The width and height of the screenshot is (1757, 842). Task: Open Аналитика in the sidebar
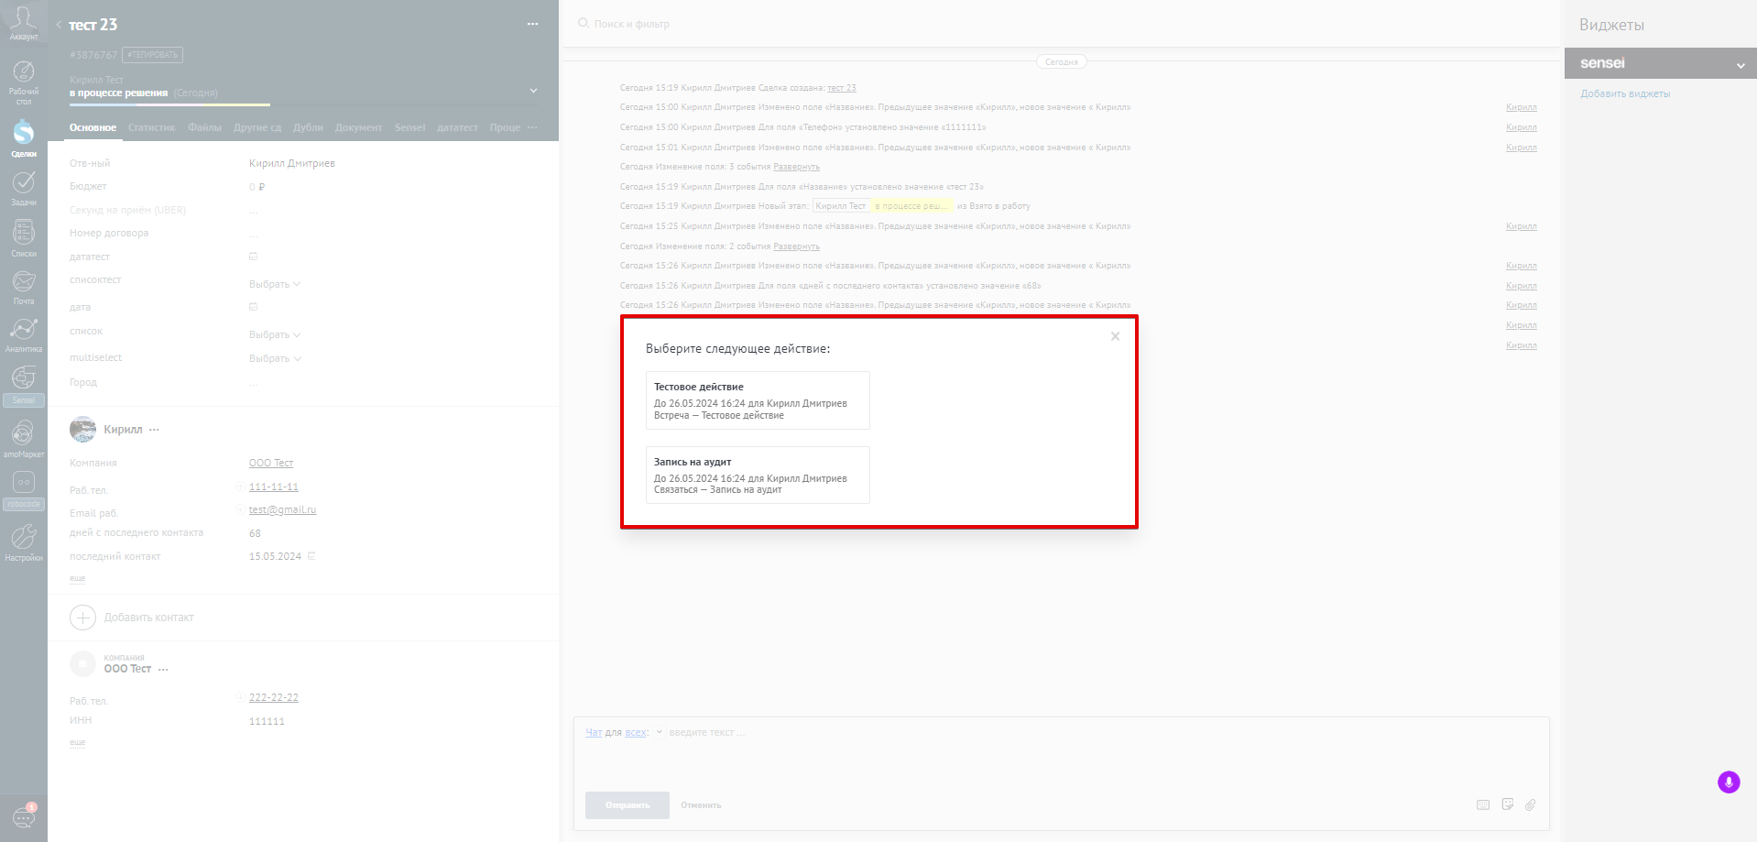[23, 335]
